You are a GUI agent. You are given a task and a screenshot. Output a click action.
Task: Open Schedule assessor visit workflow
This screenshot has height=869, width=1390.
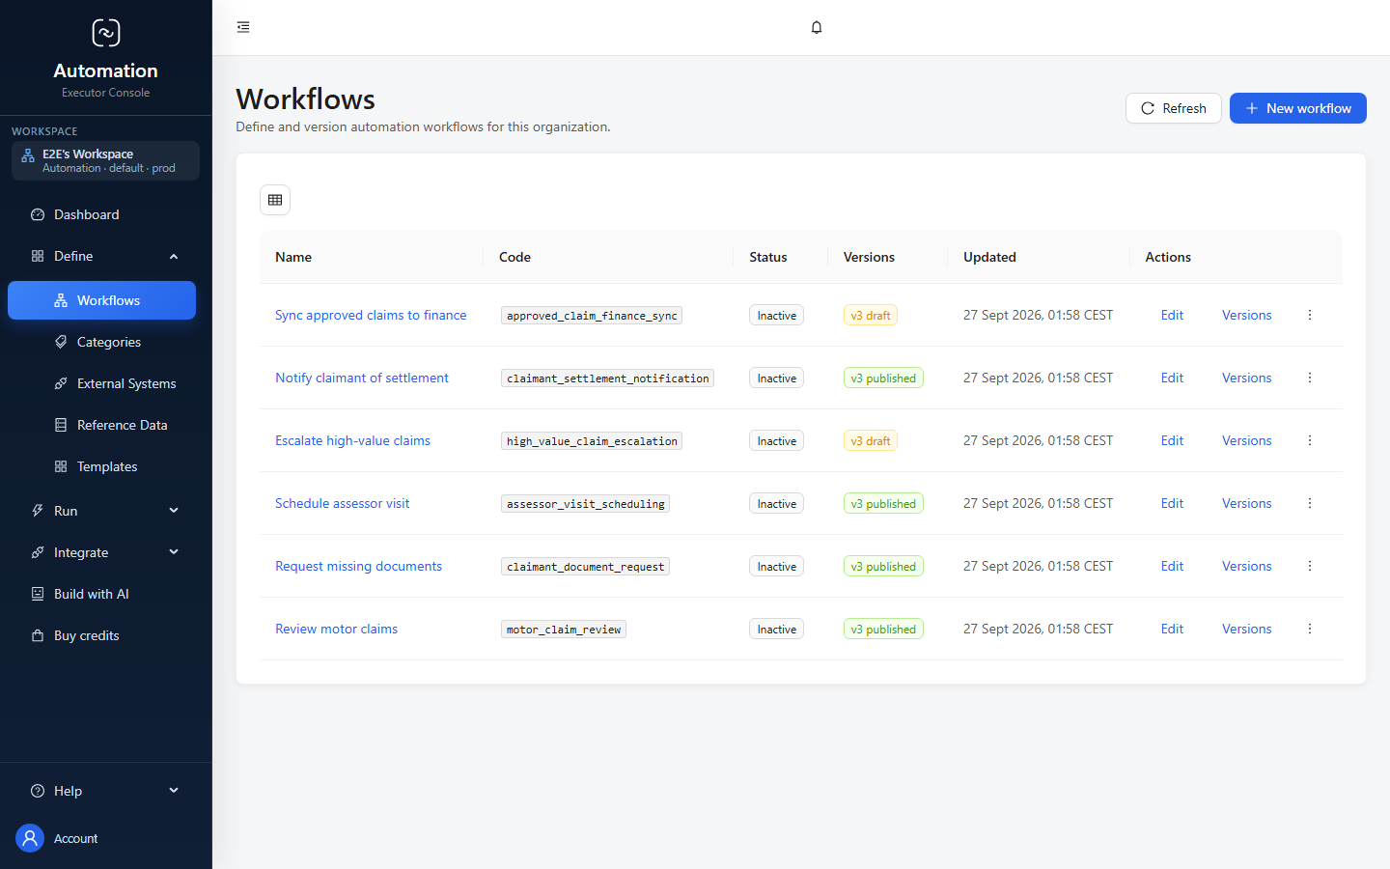[x=342, y=503]
